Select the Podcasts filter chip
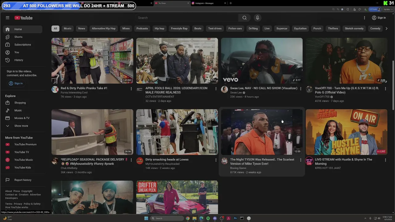 point(142,28)
